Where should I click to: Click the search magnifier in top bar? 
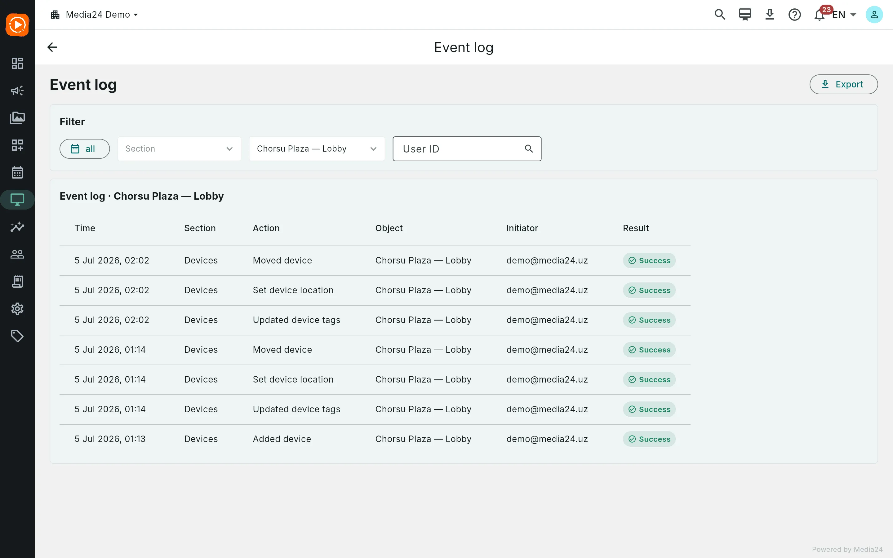[x=720, y=15]
